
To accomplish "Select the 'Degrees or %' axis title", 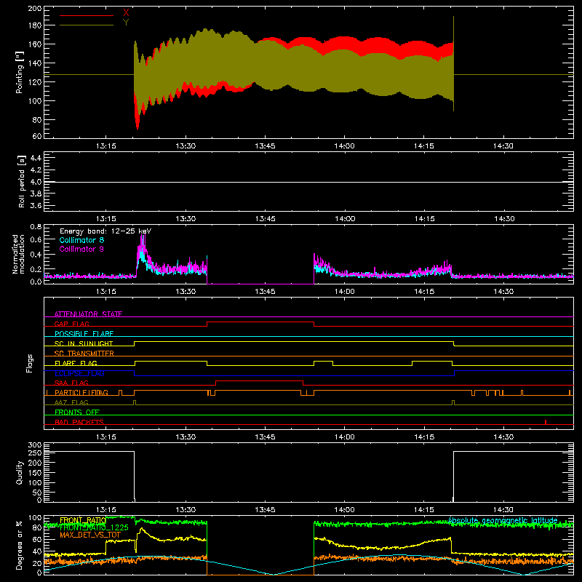I will coord(20,545).
